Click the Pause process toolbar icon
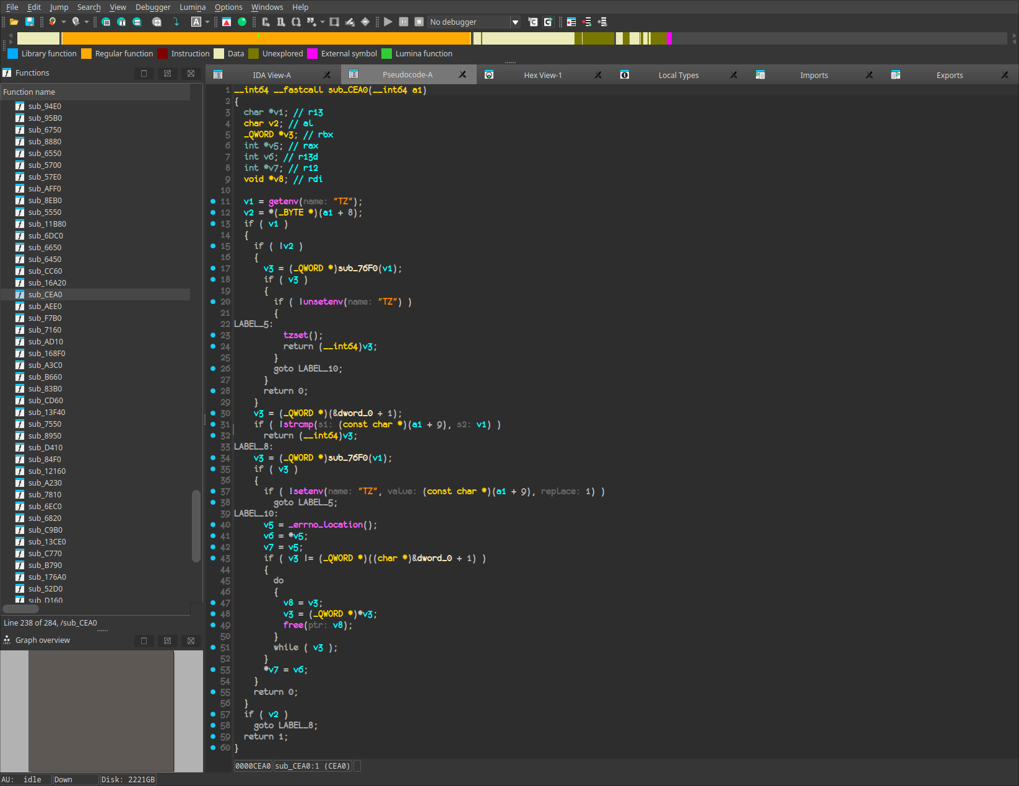Viewport: 1019px width, 786px height. 404,22
